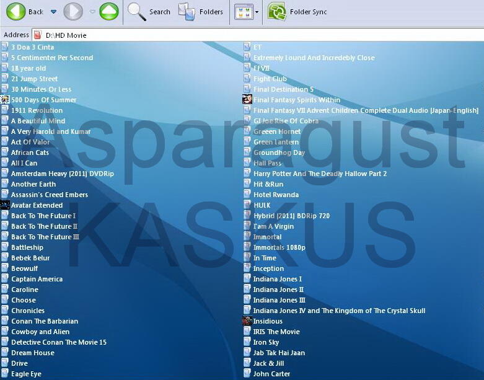This screenshot has width=484, height=380.
Task: Click the green Back arrow icon
Action: [x=15, y=11]
